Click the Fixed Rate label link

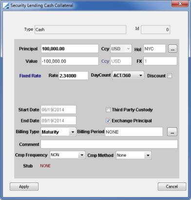click(x=30, y=76)
